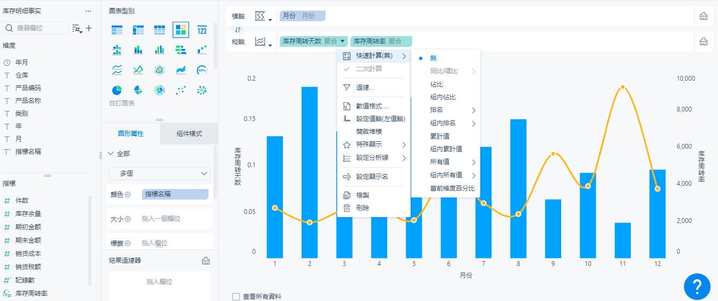The height and width of the screenshot is (301, 718).
Task: Pick the multi-series column chart type
Action: [x=160, y=50]
